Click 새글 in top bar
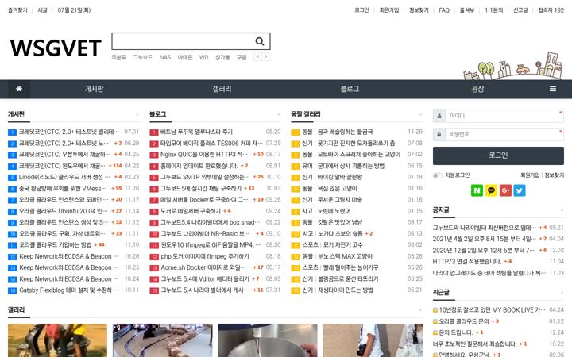The height and width of the screenshot is (357, 572). [43, 10]
